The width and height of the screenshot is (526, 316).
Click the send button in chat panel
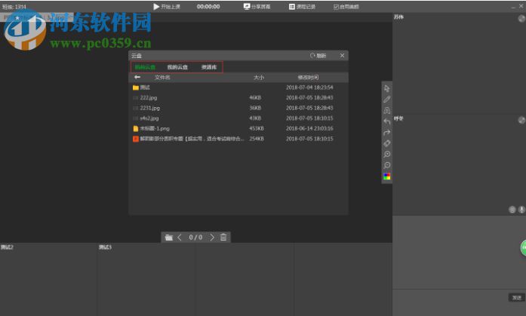point(517,297)
